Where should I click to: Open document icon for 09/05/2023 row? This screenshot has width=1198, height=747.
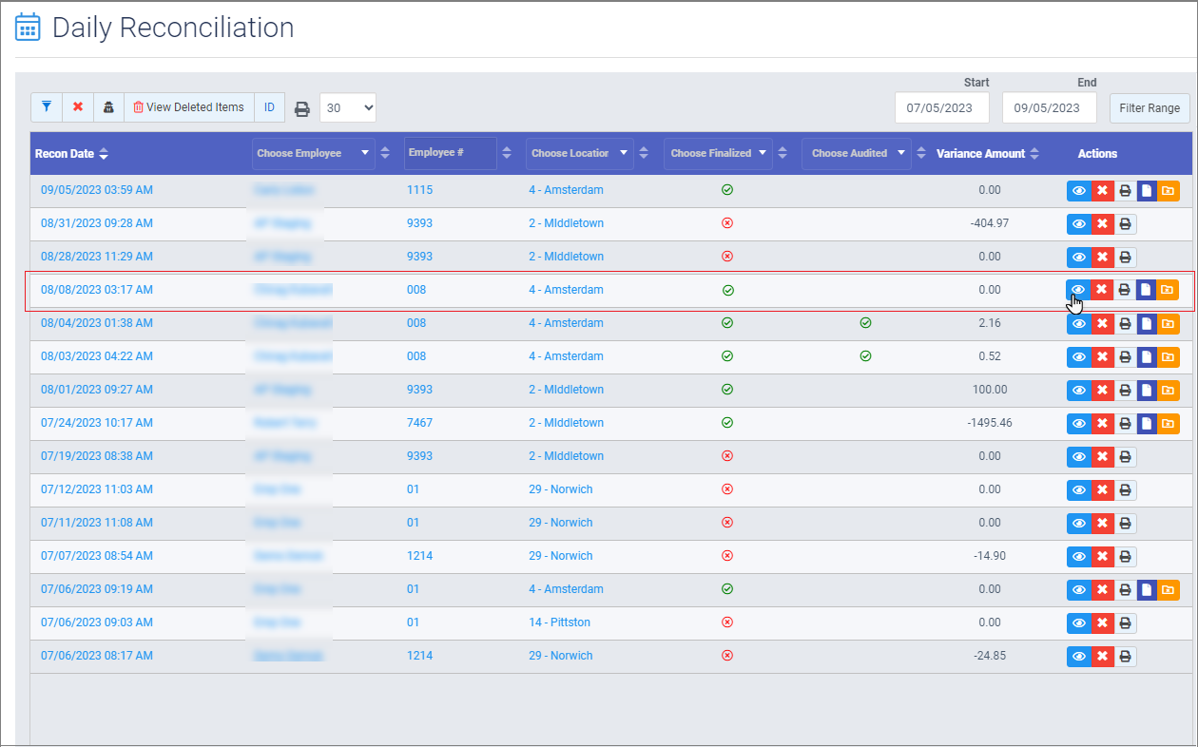tap(1147, 190)
